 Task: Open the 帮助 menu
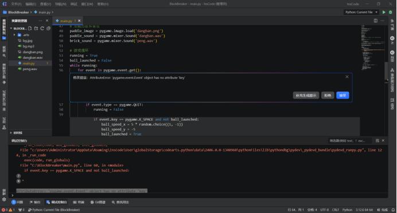coord(103,4)
